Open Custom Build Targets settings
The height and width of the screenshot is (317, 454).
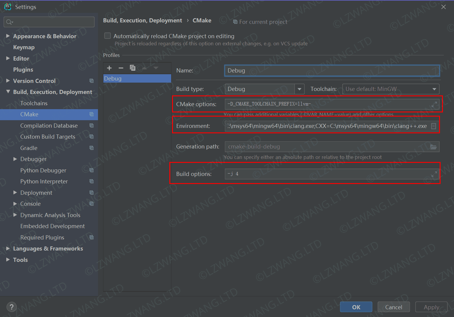point(48,137)
